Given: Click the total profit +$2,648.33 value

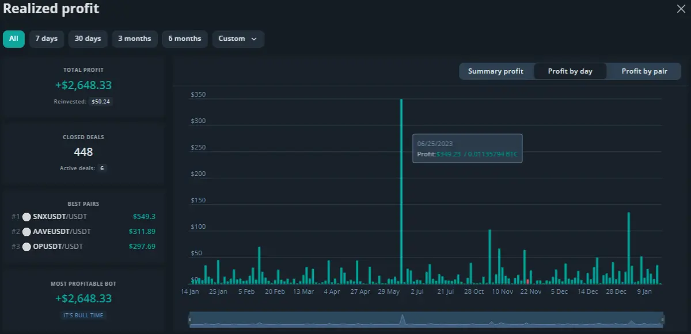Looking at the screenshot, I should tap(83, 85).
